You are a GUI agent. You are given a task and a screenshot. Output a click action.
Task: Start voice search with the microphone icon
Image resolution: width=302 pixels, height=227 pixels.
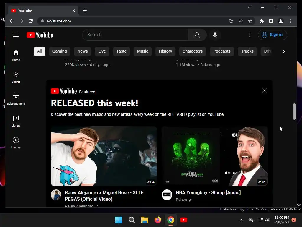click(215, 35)
